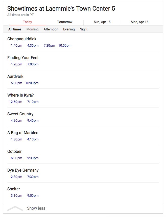Click Shelter 3:10pm showtime
166x217 pixels.
click(16, 196)
